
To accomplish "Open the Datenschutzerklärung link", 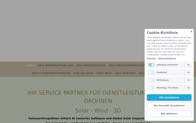I will (167, 58).
